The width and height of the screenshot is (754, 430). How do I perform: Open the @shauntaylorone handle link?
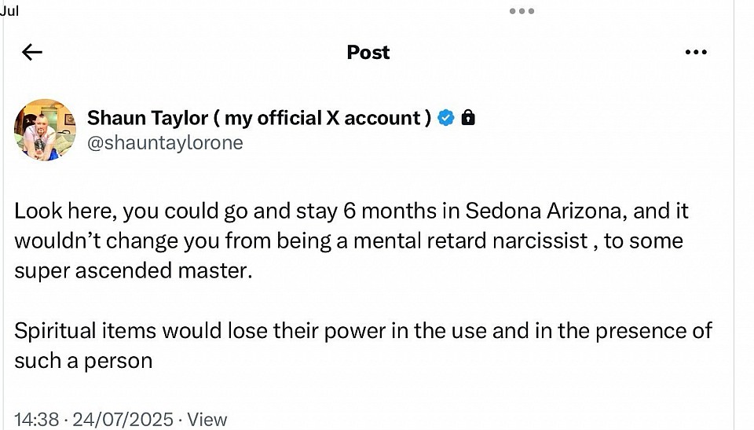tap(165, 142)
